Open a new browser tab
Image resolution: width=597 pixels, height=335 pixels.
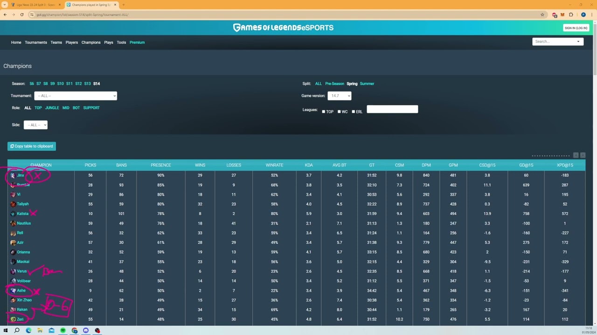pyautogui.click(x=123, y=5)
